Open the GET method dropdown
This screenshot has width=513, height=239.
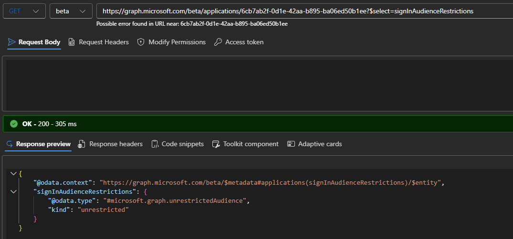[24, 11]
